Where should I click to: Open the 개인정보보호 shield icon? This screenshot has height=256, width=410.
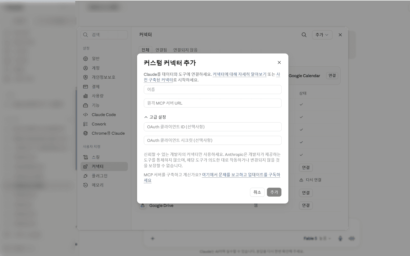click(x=86, y=77)
